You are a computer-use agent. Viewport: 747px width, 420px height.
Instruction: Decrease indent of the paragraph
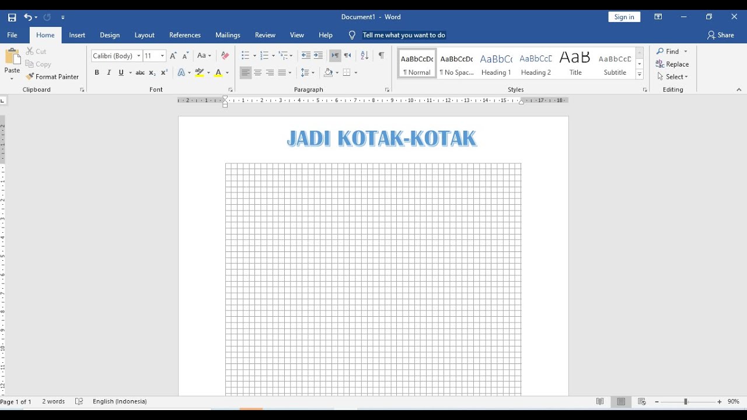(306, 55)
